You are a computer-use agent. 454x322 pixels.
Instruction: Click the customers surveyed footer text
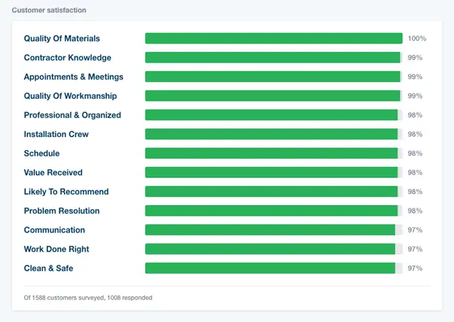point(87,297)
